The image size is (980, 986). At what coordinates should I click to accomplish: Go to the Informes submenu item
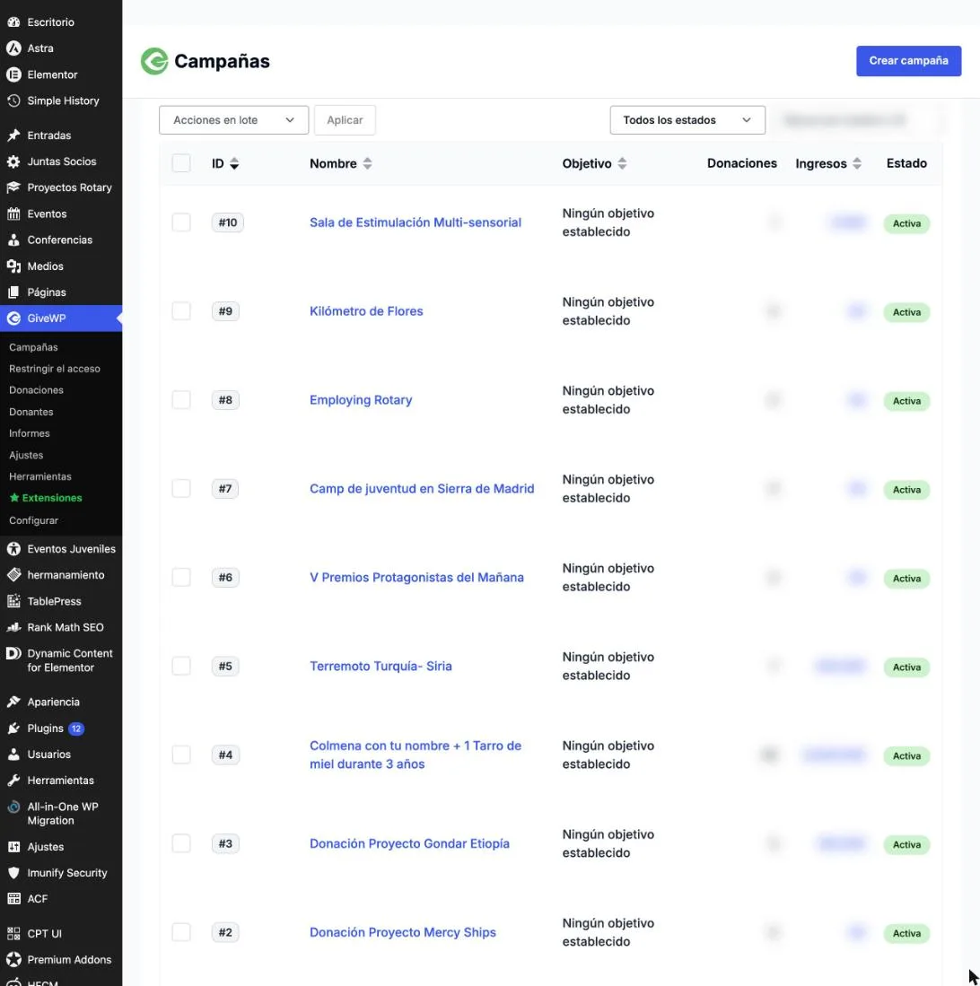click(29, 433)
